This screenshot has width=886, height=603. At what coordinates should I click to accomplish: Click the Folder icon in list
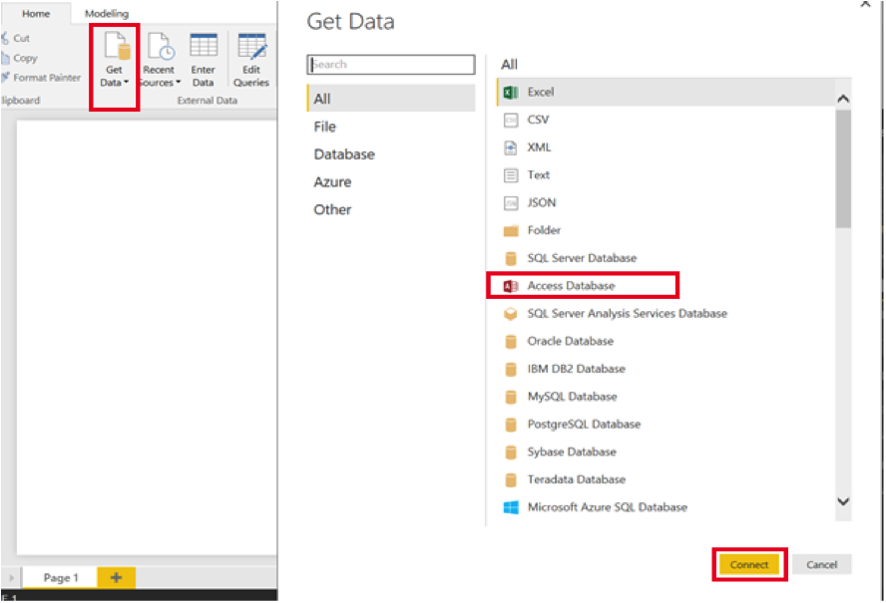coord(511,230)
